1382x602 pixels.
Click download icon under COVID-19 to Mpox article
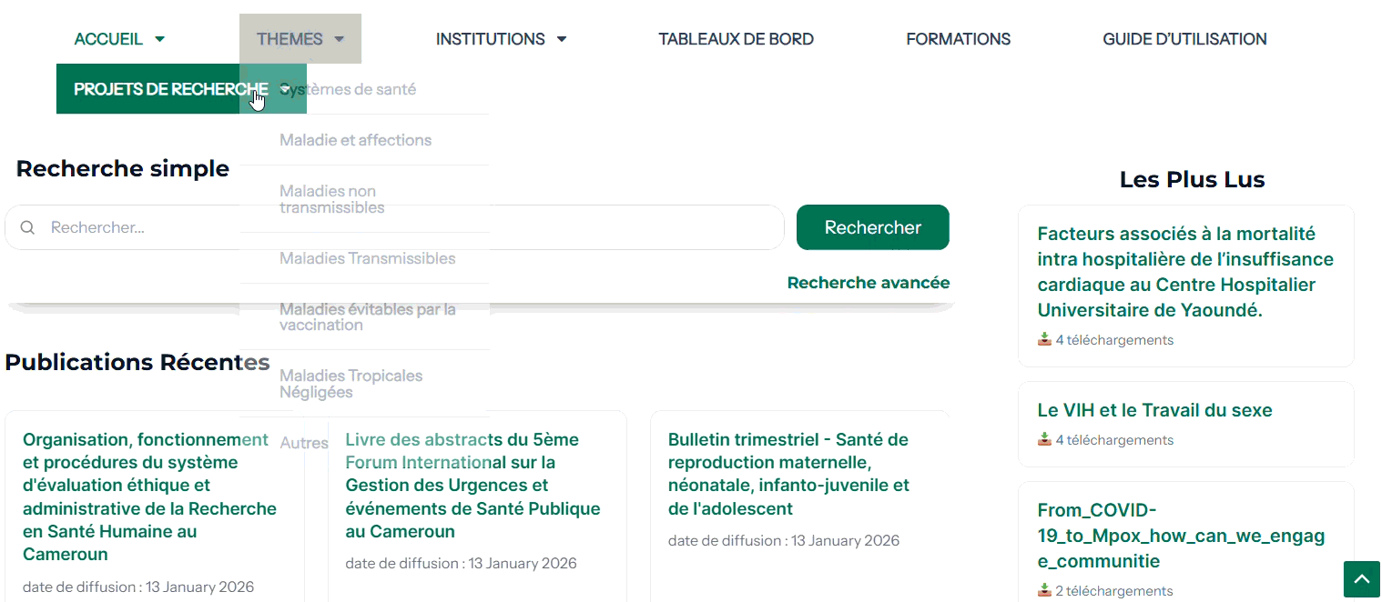coord(1044,590)
